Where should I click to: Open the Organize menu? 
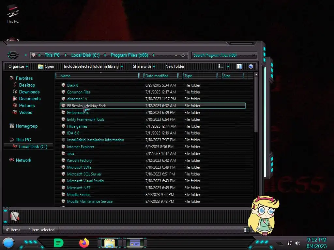pyautogui.click(x=18, y=66)
